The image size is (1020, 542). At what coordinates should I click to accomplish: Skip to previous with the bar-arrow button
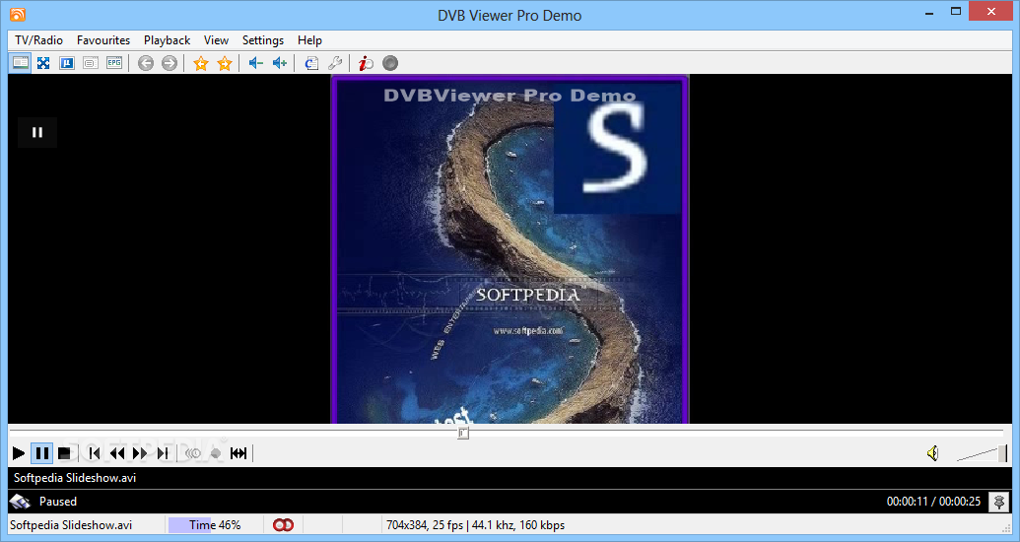[x=95, y=453]
